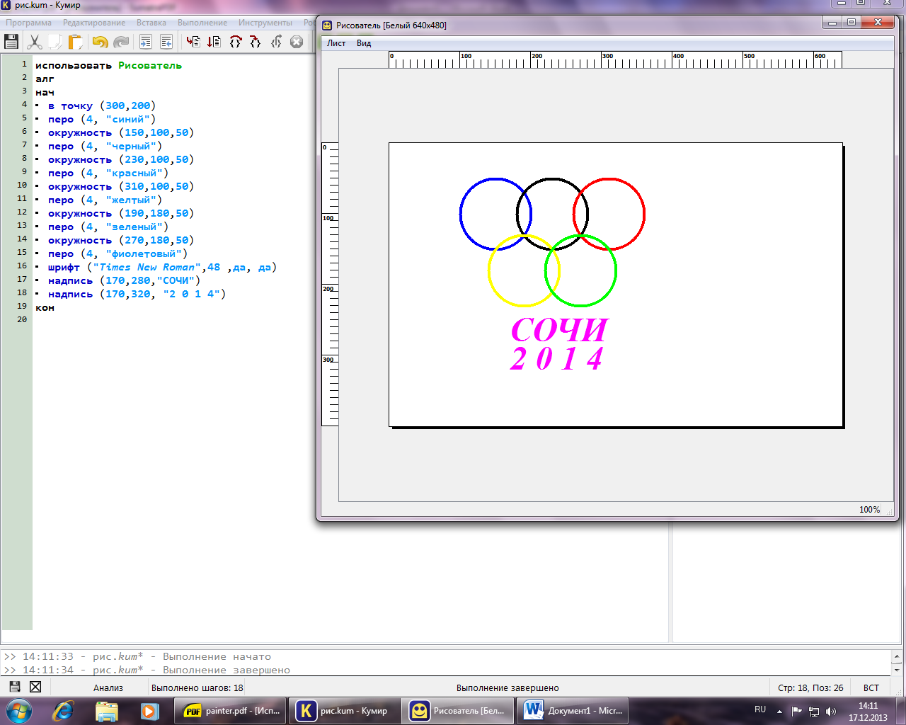Click the network tray icon
Screen dimensions: 906x725
click(x=814, y=711)
